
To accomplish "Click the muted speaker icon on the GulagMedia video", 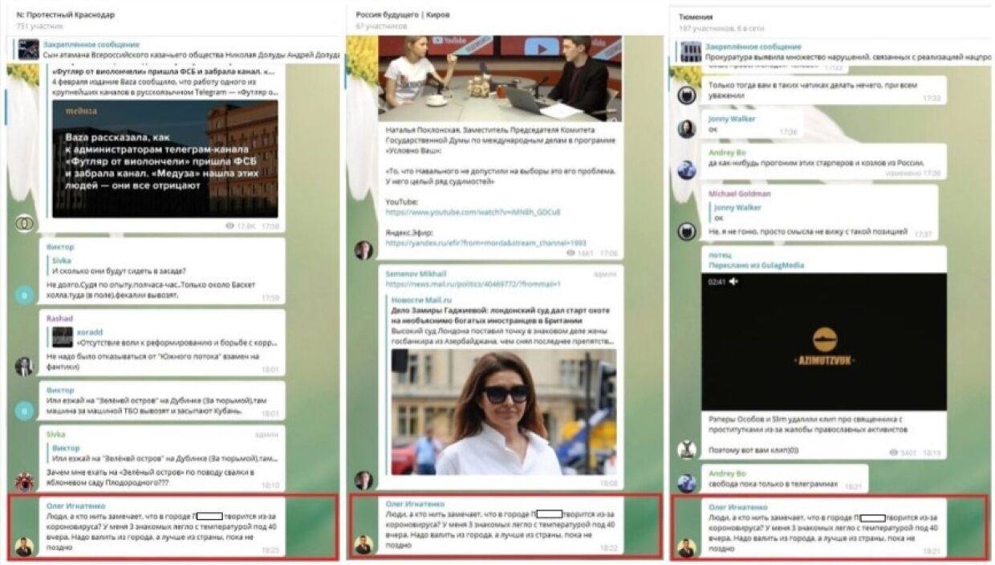I will [x=733, y=282].
